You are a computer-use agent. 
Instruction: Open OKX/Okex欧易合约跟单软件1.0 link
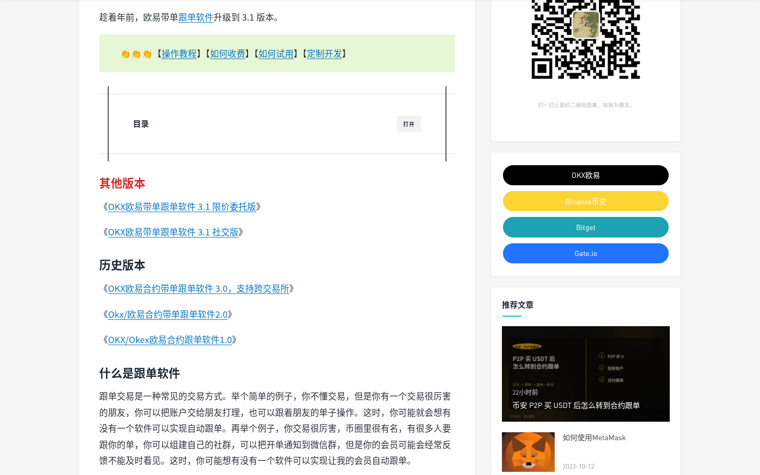[x=170, y=340]
